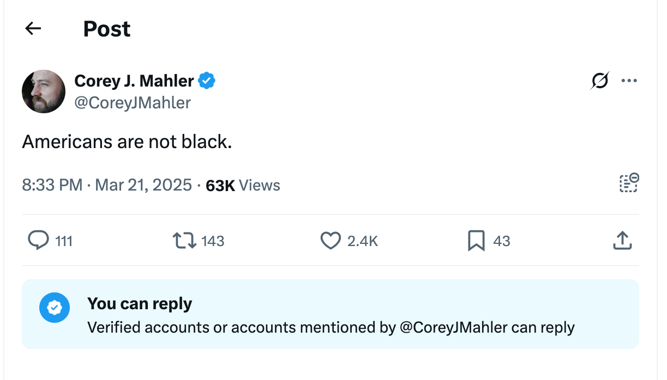Click the repost icon
667x380 pixels.
184,240
